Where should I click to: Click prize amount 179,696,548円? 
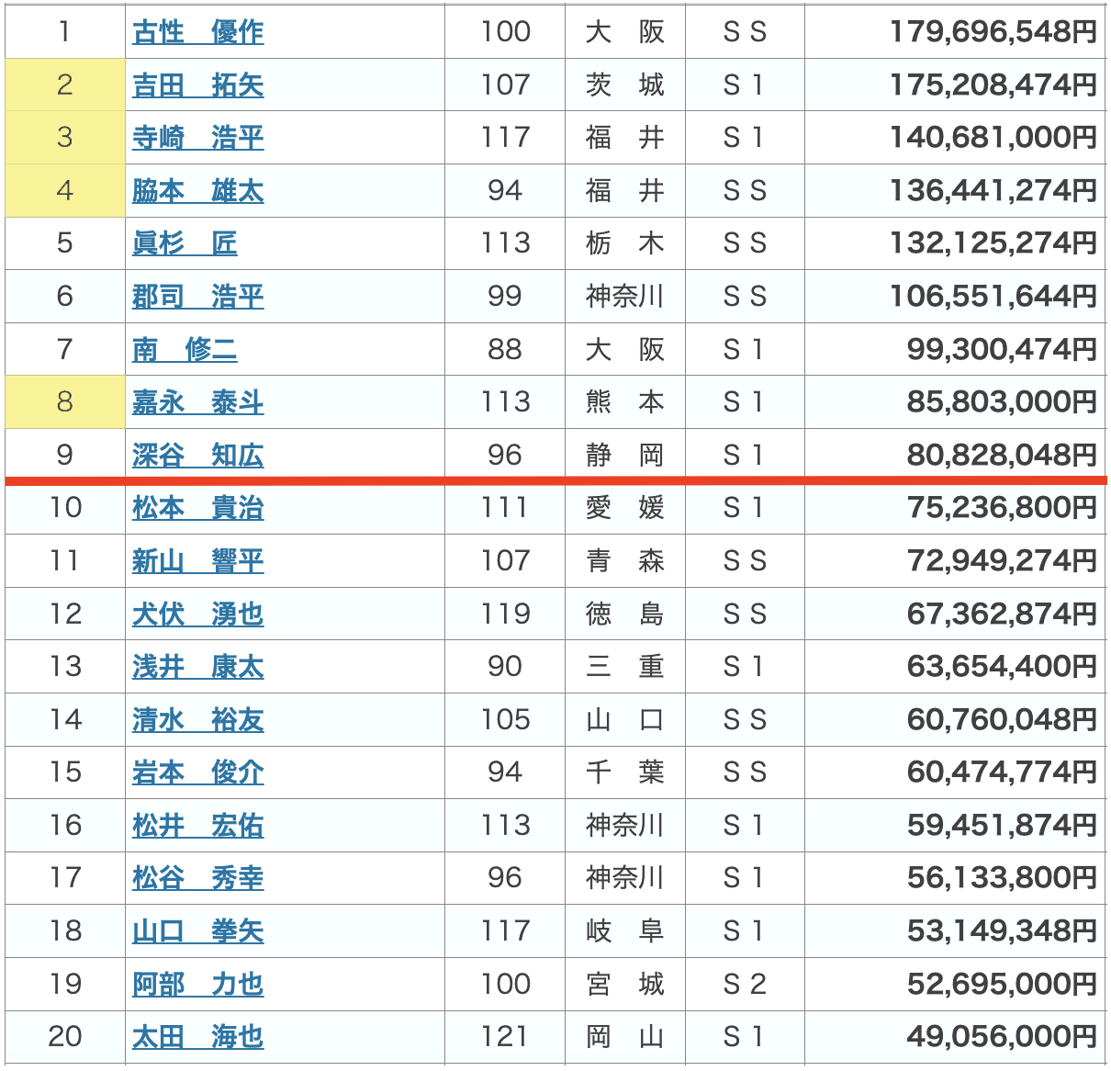point(993,32)
